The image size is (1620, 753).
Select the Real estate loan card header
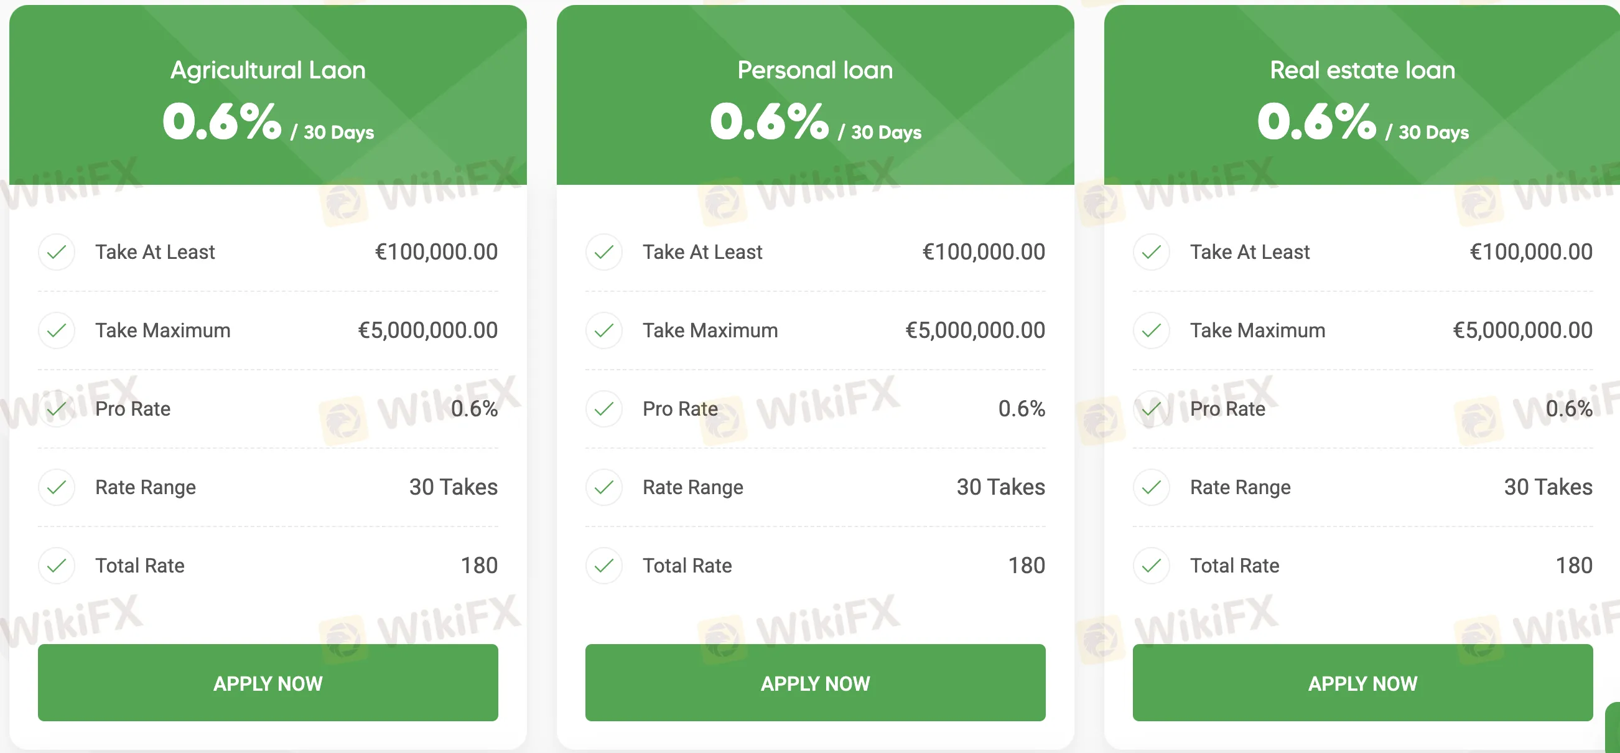point(1363,70)
